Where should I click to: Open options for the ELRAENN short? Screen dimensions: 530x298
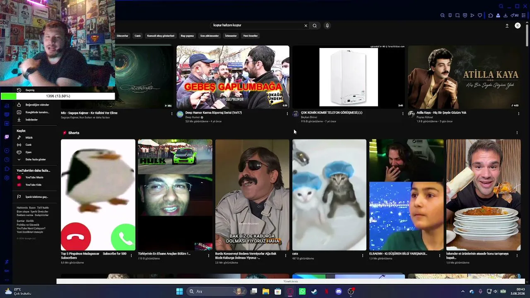440,256
